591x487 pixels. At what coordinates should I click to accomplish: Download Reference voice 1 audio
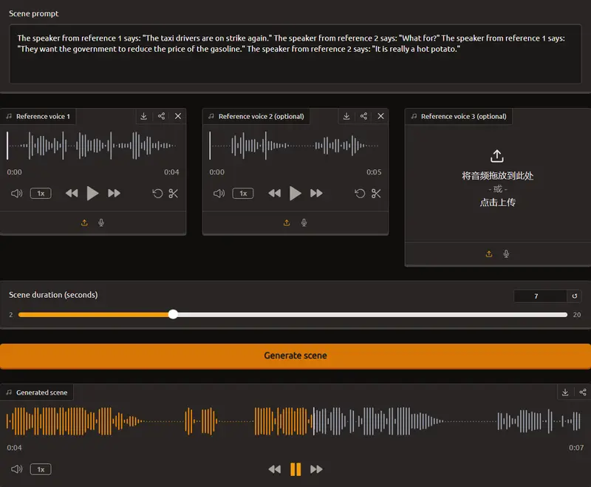click(143, 116)
